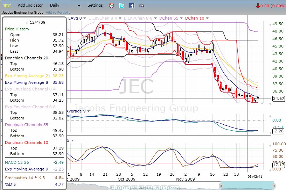286x190 pixels.
Task: Select the 1M time range button
Action: [x=149, y=188]
